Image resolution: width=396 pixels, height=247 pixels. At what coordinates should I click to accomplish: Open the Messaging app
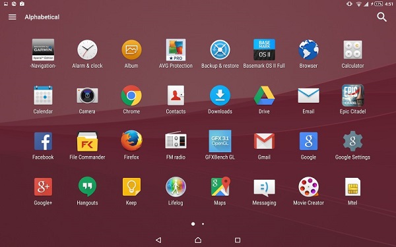tap(264, 188)
